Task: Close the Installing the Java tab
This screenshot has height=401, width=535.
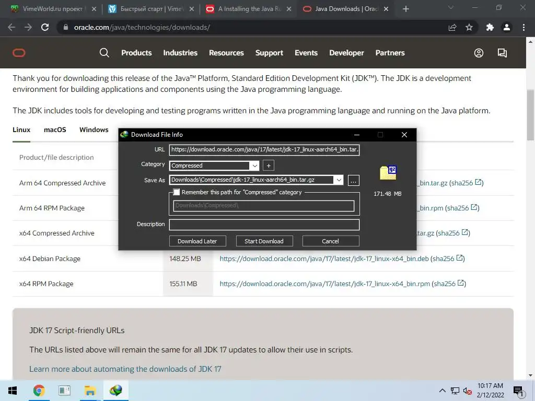Action: tap(288, 9)
